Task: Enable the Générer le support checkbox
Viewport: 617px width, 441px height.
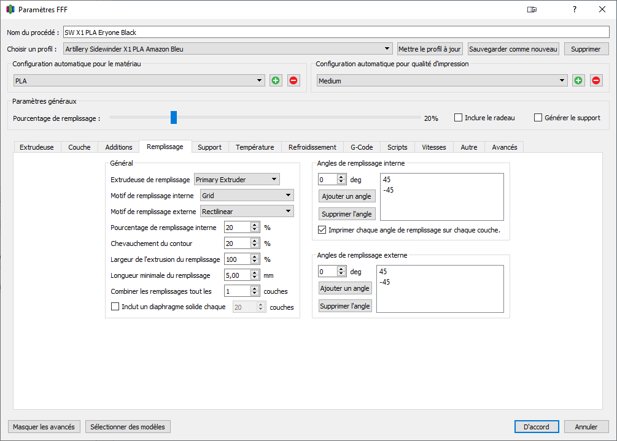Action: [538, 118]
